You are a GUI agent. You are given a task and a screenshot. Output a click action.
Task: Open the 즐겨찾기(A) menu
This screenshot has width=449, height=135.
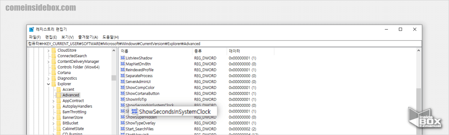[x=88, y=37]
